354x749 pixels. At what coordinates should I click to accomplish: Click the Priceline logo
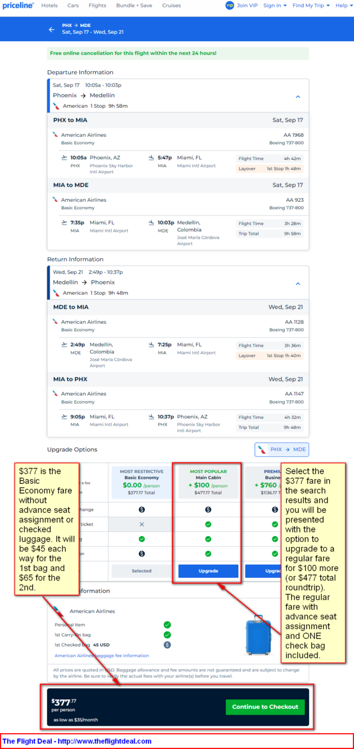point(18,5)
